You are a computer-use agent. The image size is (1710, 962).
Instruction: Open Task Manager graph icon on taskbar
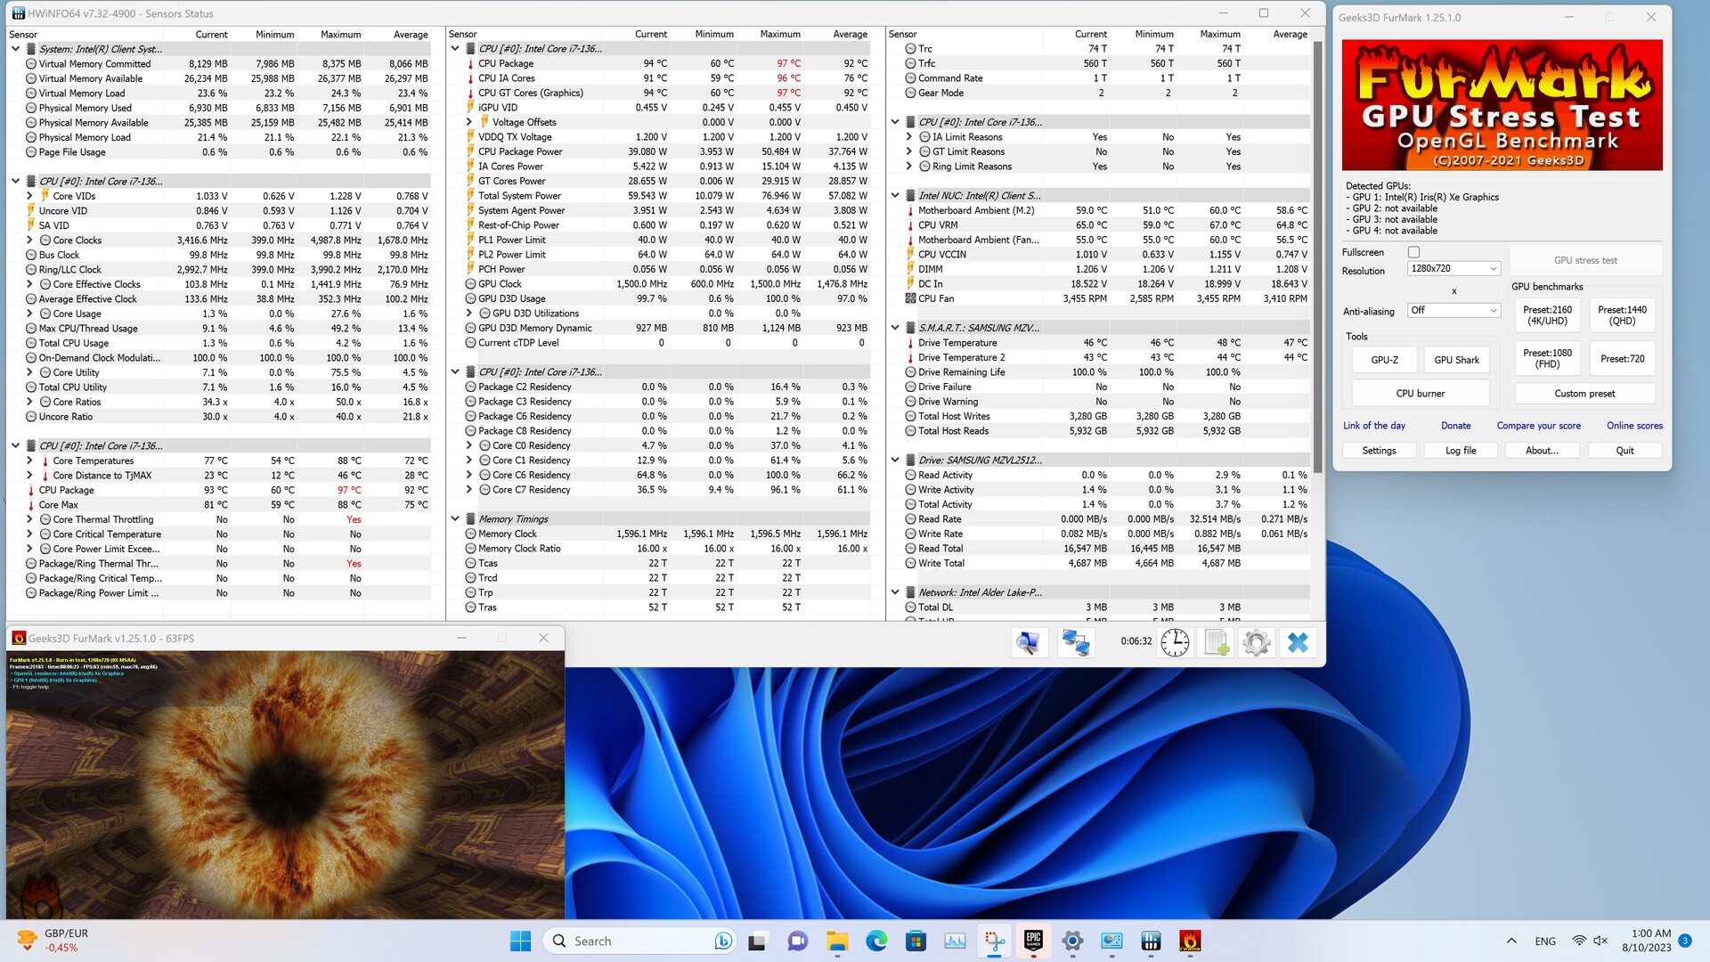click(955, 941)
